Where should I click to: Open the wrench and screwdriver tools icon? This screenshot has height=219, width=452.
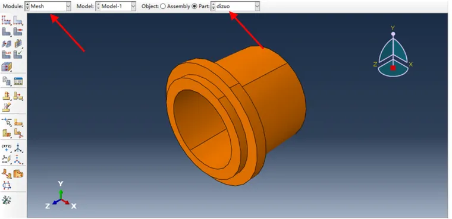point(6,200)
